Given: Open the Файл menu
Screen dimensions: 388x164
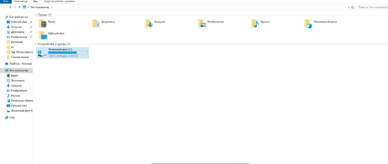Looking at the screenshot, I should (x=5, y=2).
